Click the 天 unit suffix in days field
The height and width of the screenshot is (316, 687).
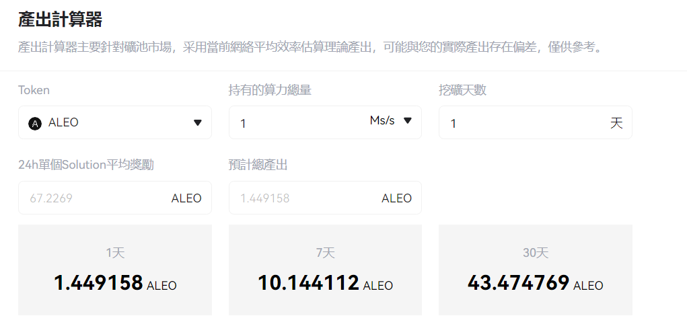pyautogui.click(x=616, y=123)
